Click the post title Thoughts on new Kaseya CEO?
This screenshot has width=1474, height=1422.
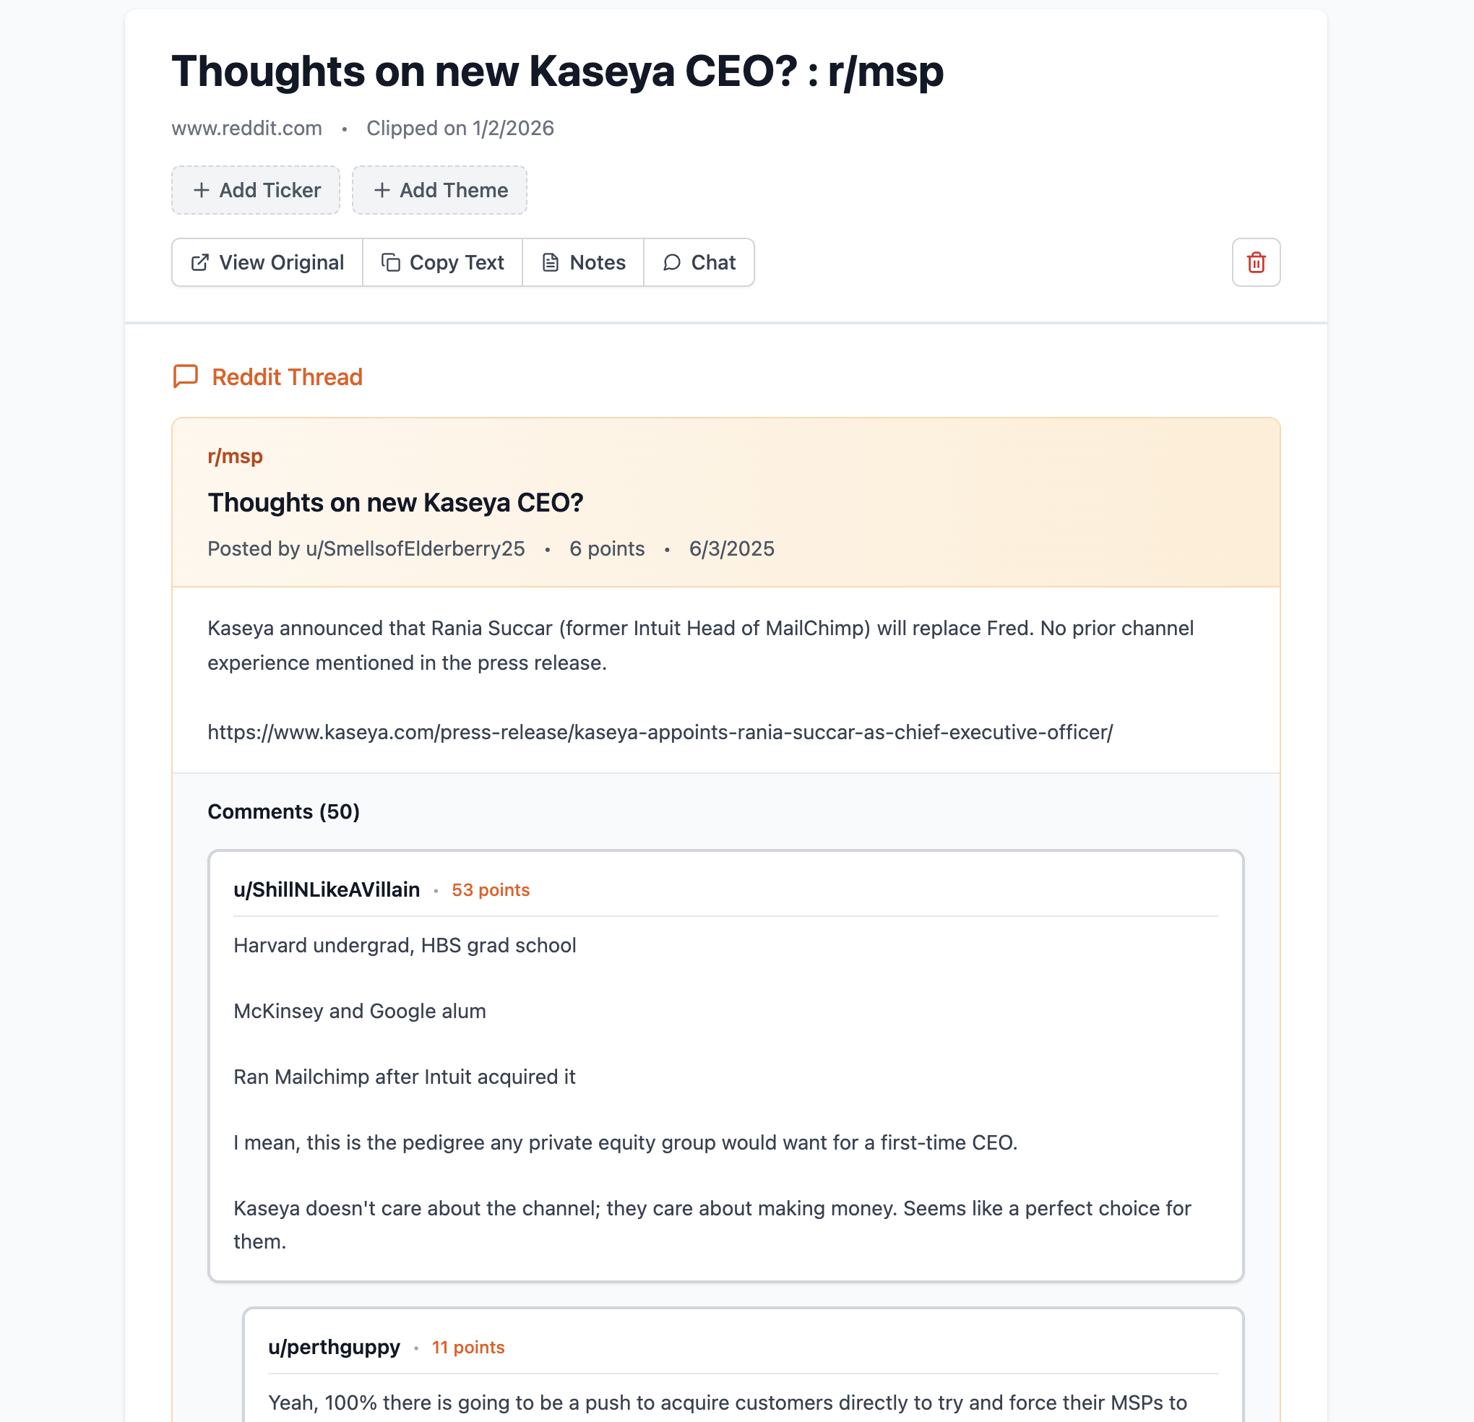click(x=395, y=502)
